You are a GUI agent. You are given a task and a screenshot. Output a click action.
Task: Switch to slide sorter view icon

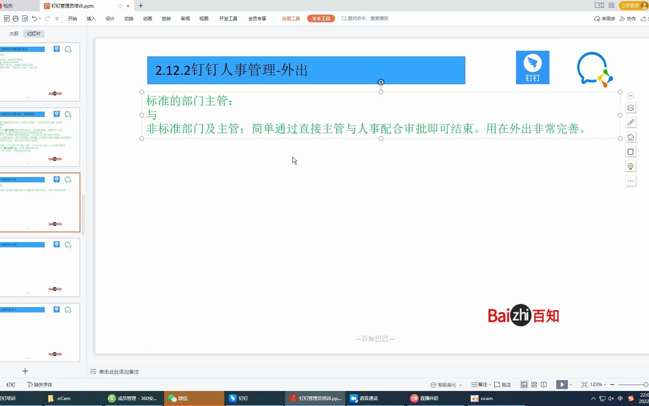click(x=534, y=384)
